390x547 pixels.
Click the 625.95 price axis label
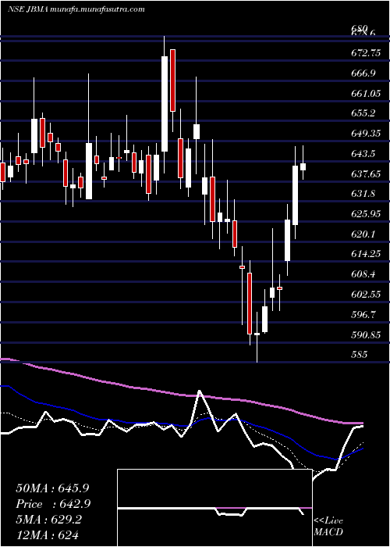click(x=366, y=214)
